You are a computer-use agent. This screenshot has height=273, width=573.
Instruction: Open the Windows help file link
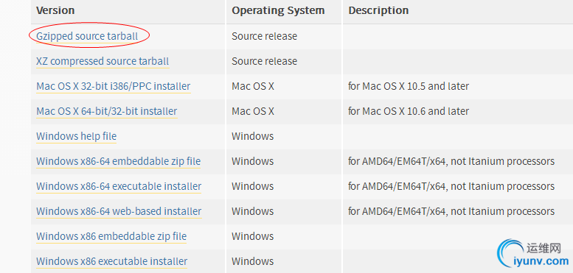77,136
